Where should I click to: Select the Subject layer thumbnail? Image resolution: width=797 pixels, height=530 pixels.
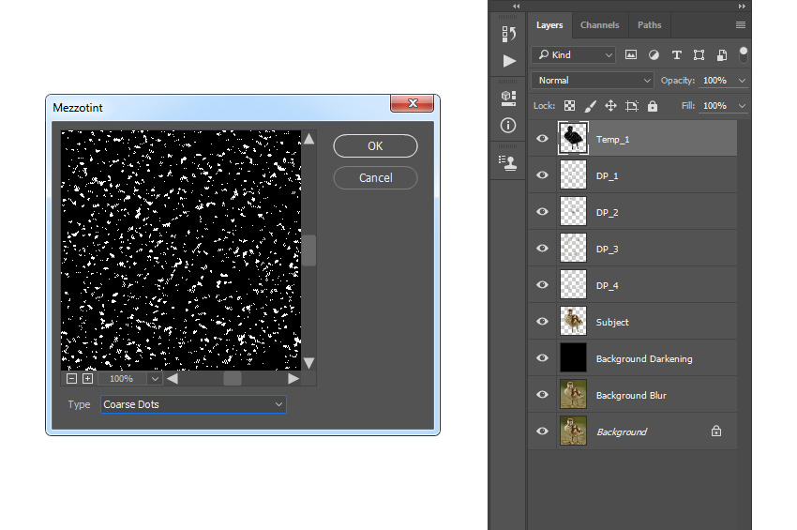click(573, 321)
